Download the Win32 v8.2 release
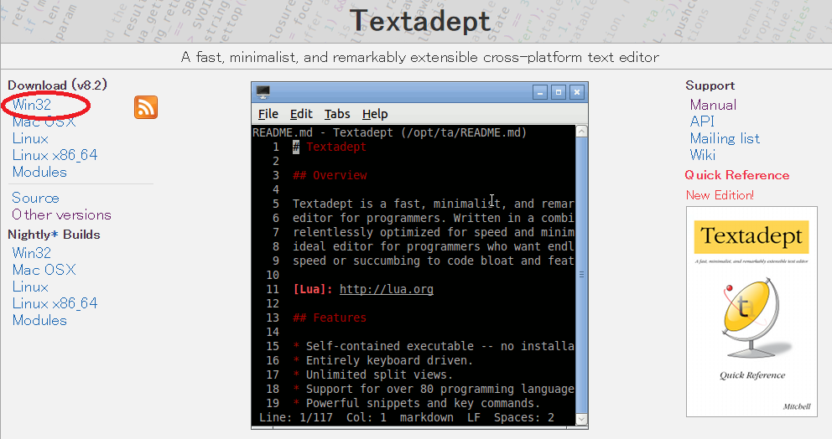 [32, 105]
